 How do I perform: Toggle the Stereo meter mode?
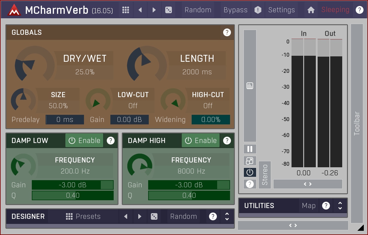pyautogui.click(x=265, y=175)
